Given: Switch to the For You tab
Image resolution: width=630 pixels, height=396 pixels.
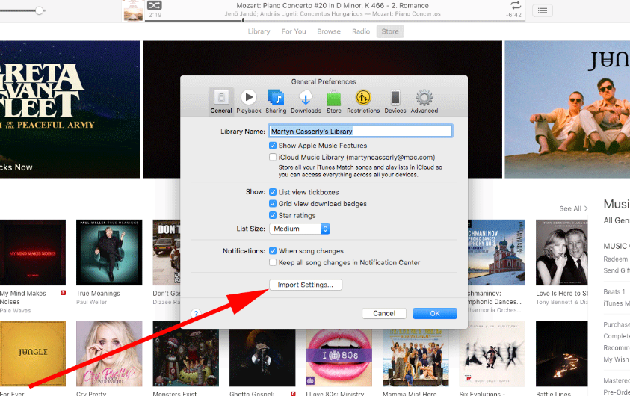Looking at the screenshot, I should (294, 31).
